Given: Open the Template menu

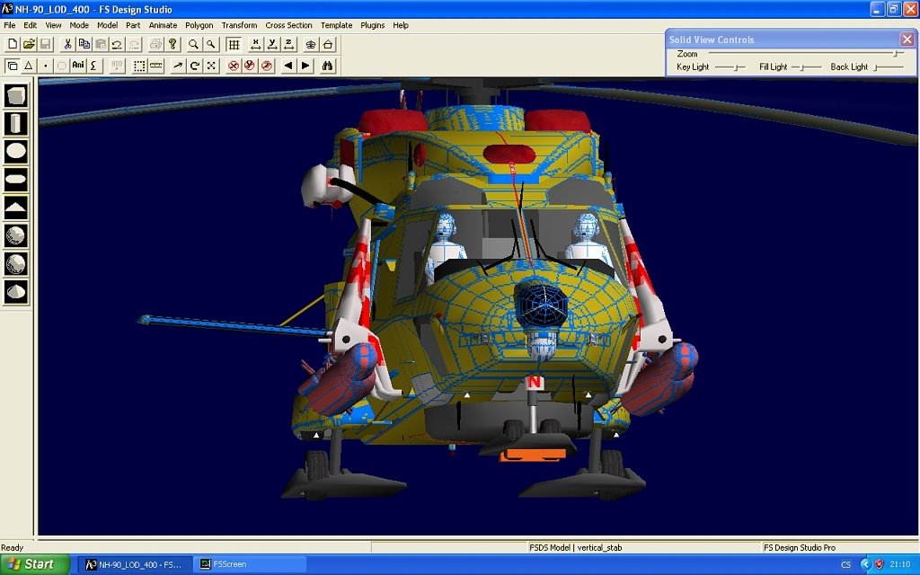Looking at the screenshot, I should point(337,25).
